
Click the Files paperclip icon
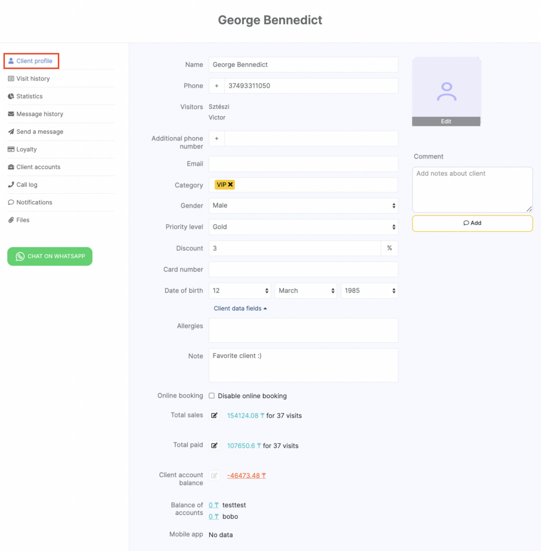pyautogui.click(x=11, y=220)
